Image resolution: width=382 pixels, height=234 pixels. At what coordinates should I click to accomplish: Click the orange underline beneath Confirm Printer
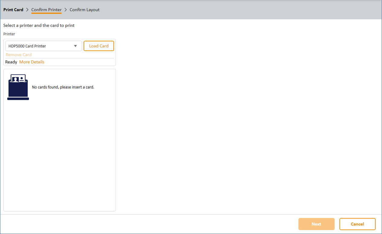coord(46,13)
